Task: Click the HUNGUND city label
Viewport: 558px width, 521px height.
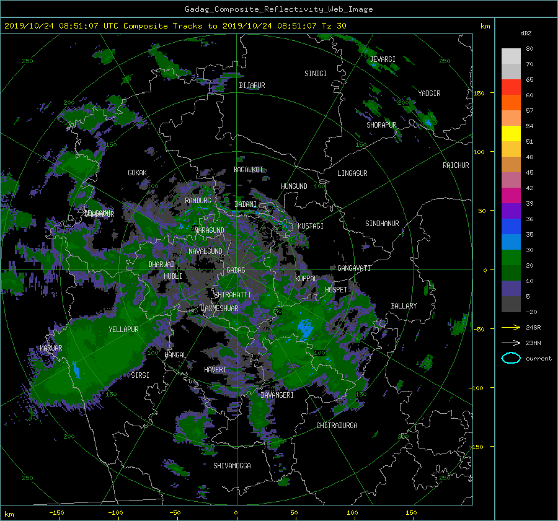Action: pyautogui.click(x=294, y=186)
